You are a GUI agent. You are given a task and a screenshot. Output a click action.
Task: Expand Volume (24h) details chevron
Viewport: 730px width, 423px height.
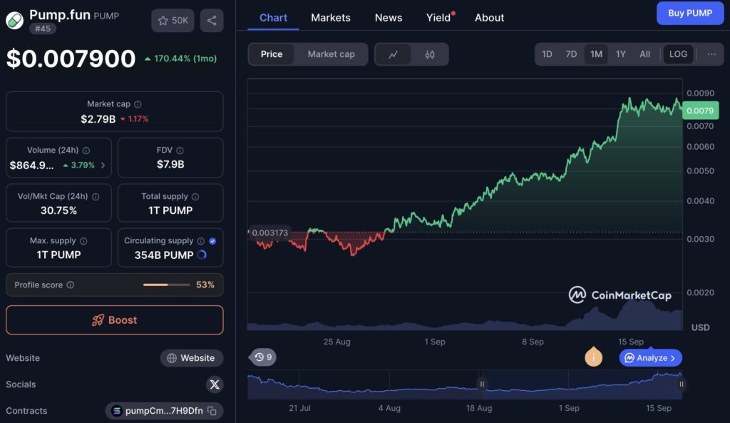pos(103,165)
